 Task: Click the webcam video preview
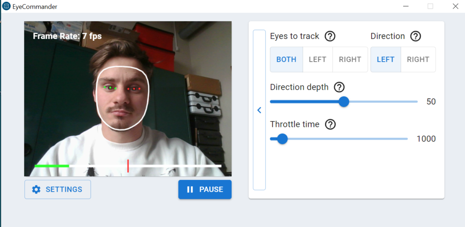[128, 99]
